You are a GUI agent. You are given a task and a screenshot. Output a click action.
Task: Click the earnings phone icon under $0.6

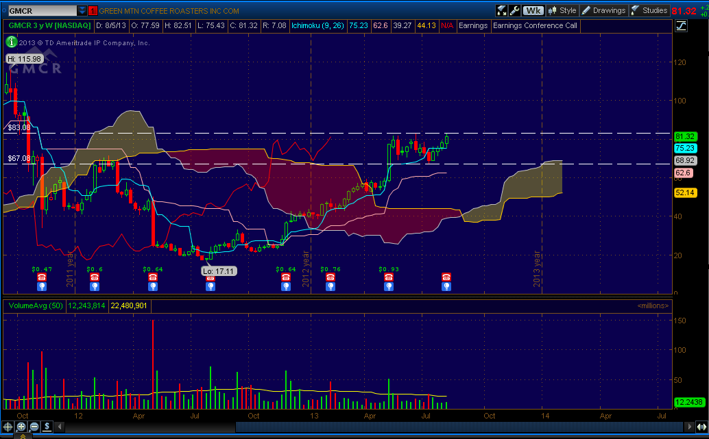click(x=94, y=277)
